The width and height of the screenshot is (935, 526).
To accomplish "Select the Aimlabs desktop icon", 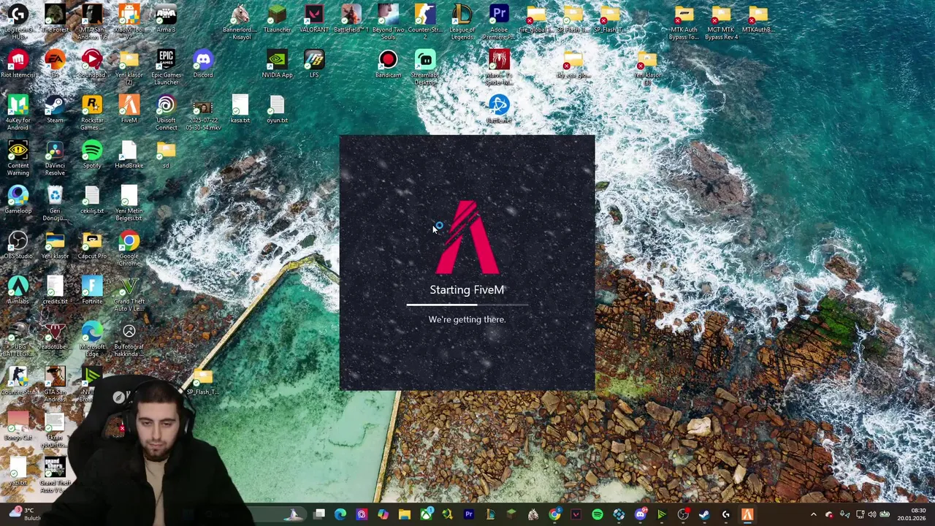I will tap(18, 291).
